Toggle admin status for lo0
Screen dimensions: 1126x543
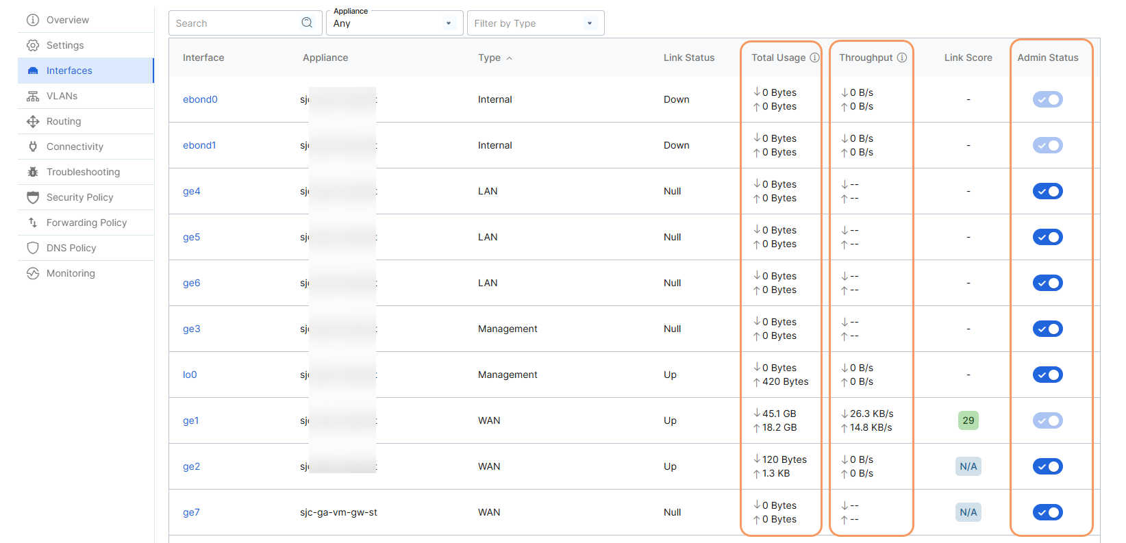(1047, 375)
